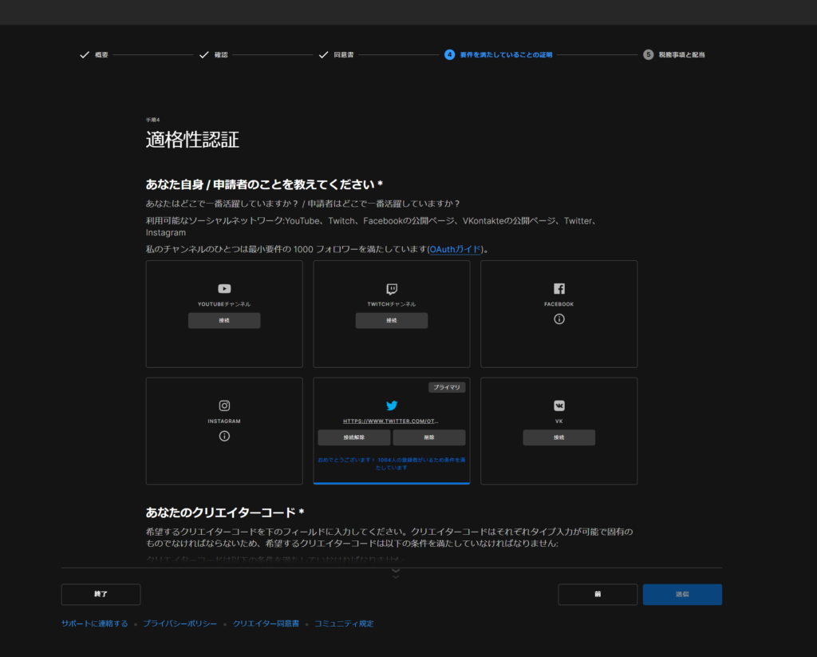817x657 pixels.
Task: Open the Twitter profile URL link
Action: (x=391, y=421)
